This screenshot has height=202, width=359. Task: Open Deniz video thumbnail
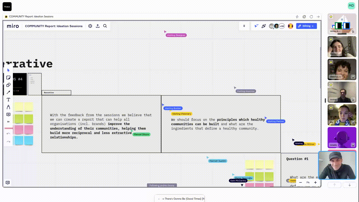(x=342, y=69)
